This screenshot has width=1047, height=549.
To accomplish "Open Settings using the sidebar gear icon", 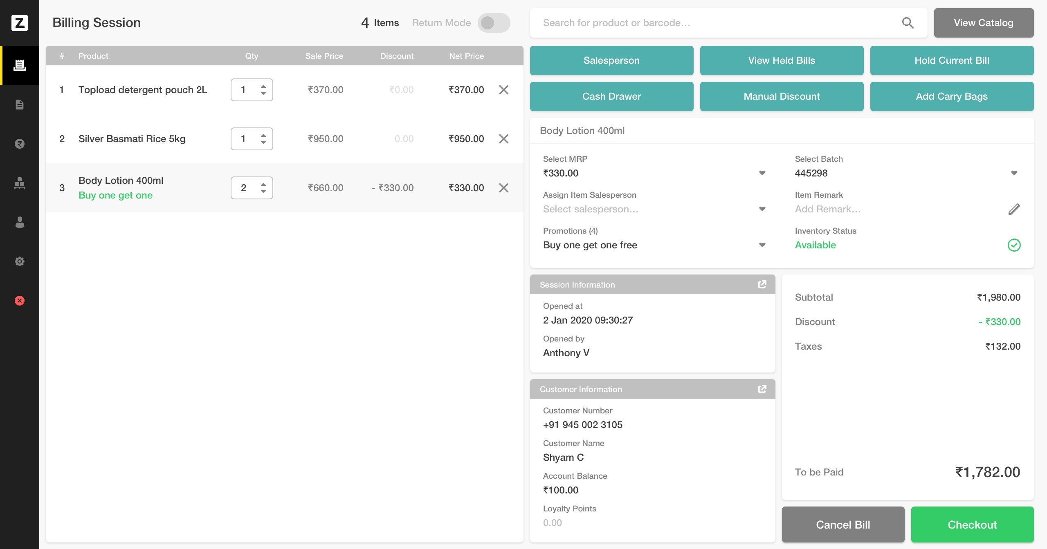I will tap(20, 261).
